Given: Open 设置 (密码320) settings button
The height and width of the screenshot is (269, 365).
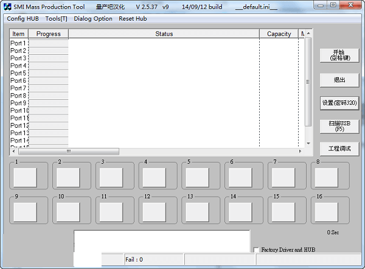Looking at the screenshot, I should [x=339, y=103].
